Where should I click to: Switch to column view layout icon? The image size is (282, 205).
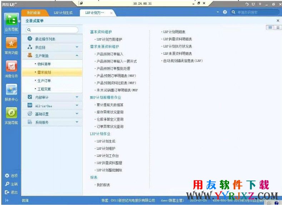(270, 27)
